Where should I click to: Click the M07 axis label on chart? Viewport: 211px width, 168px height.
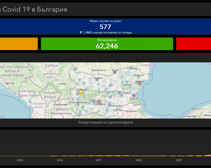tap(99, 160)
